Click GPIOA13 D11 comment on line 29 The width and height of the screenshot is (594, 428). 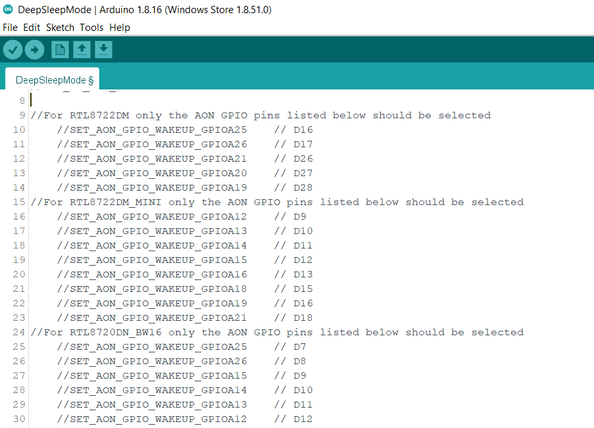coord(185,404)
